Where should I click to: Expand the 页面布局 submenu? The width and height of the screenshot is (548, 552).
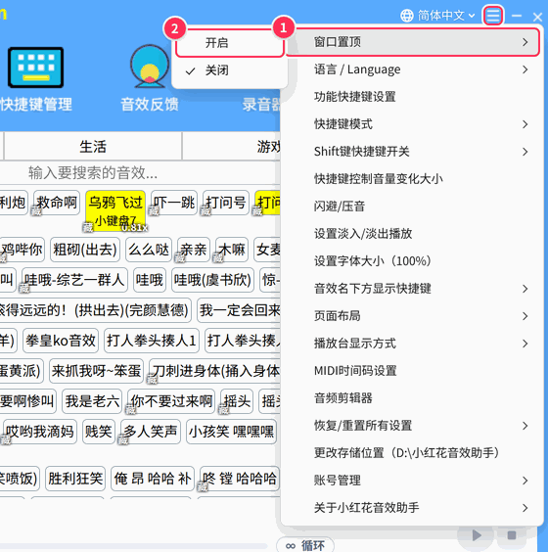point(413,316)
